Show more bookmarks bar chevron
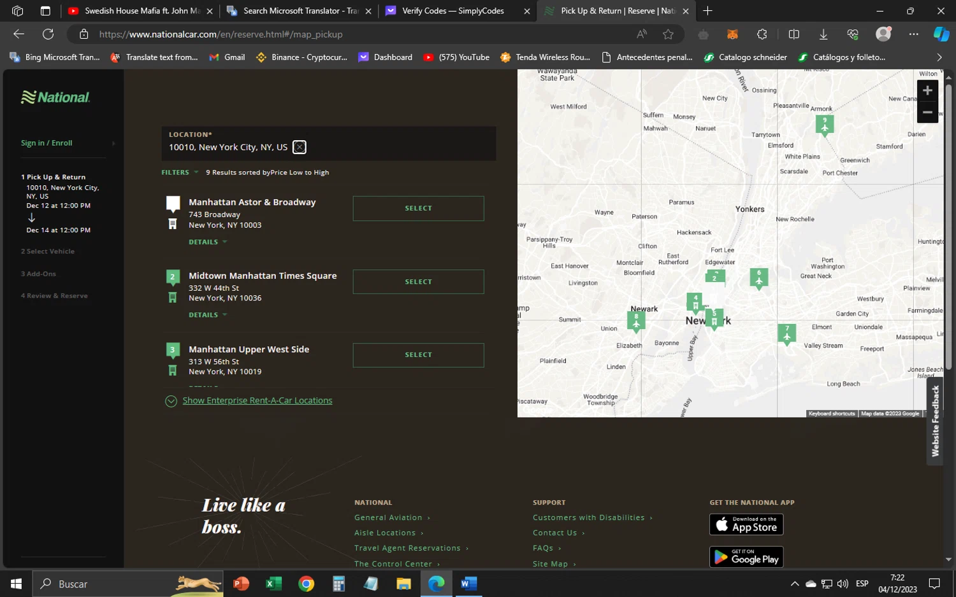This screenshot has height=597, width=956. coord(939,57)
